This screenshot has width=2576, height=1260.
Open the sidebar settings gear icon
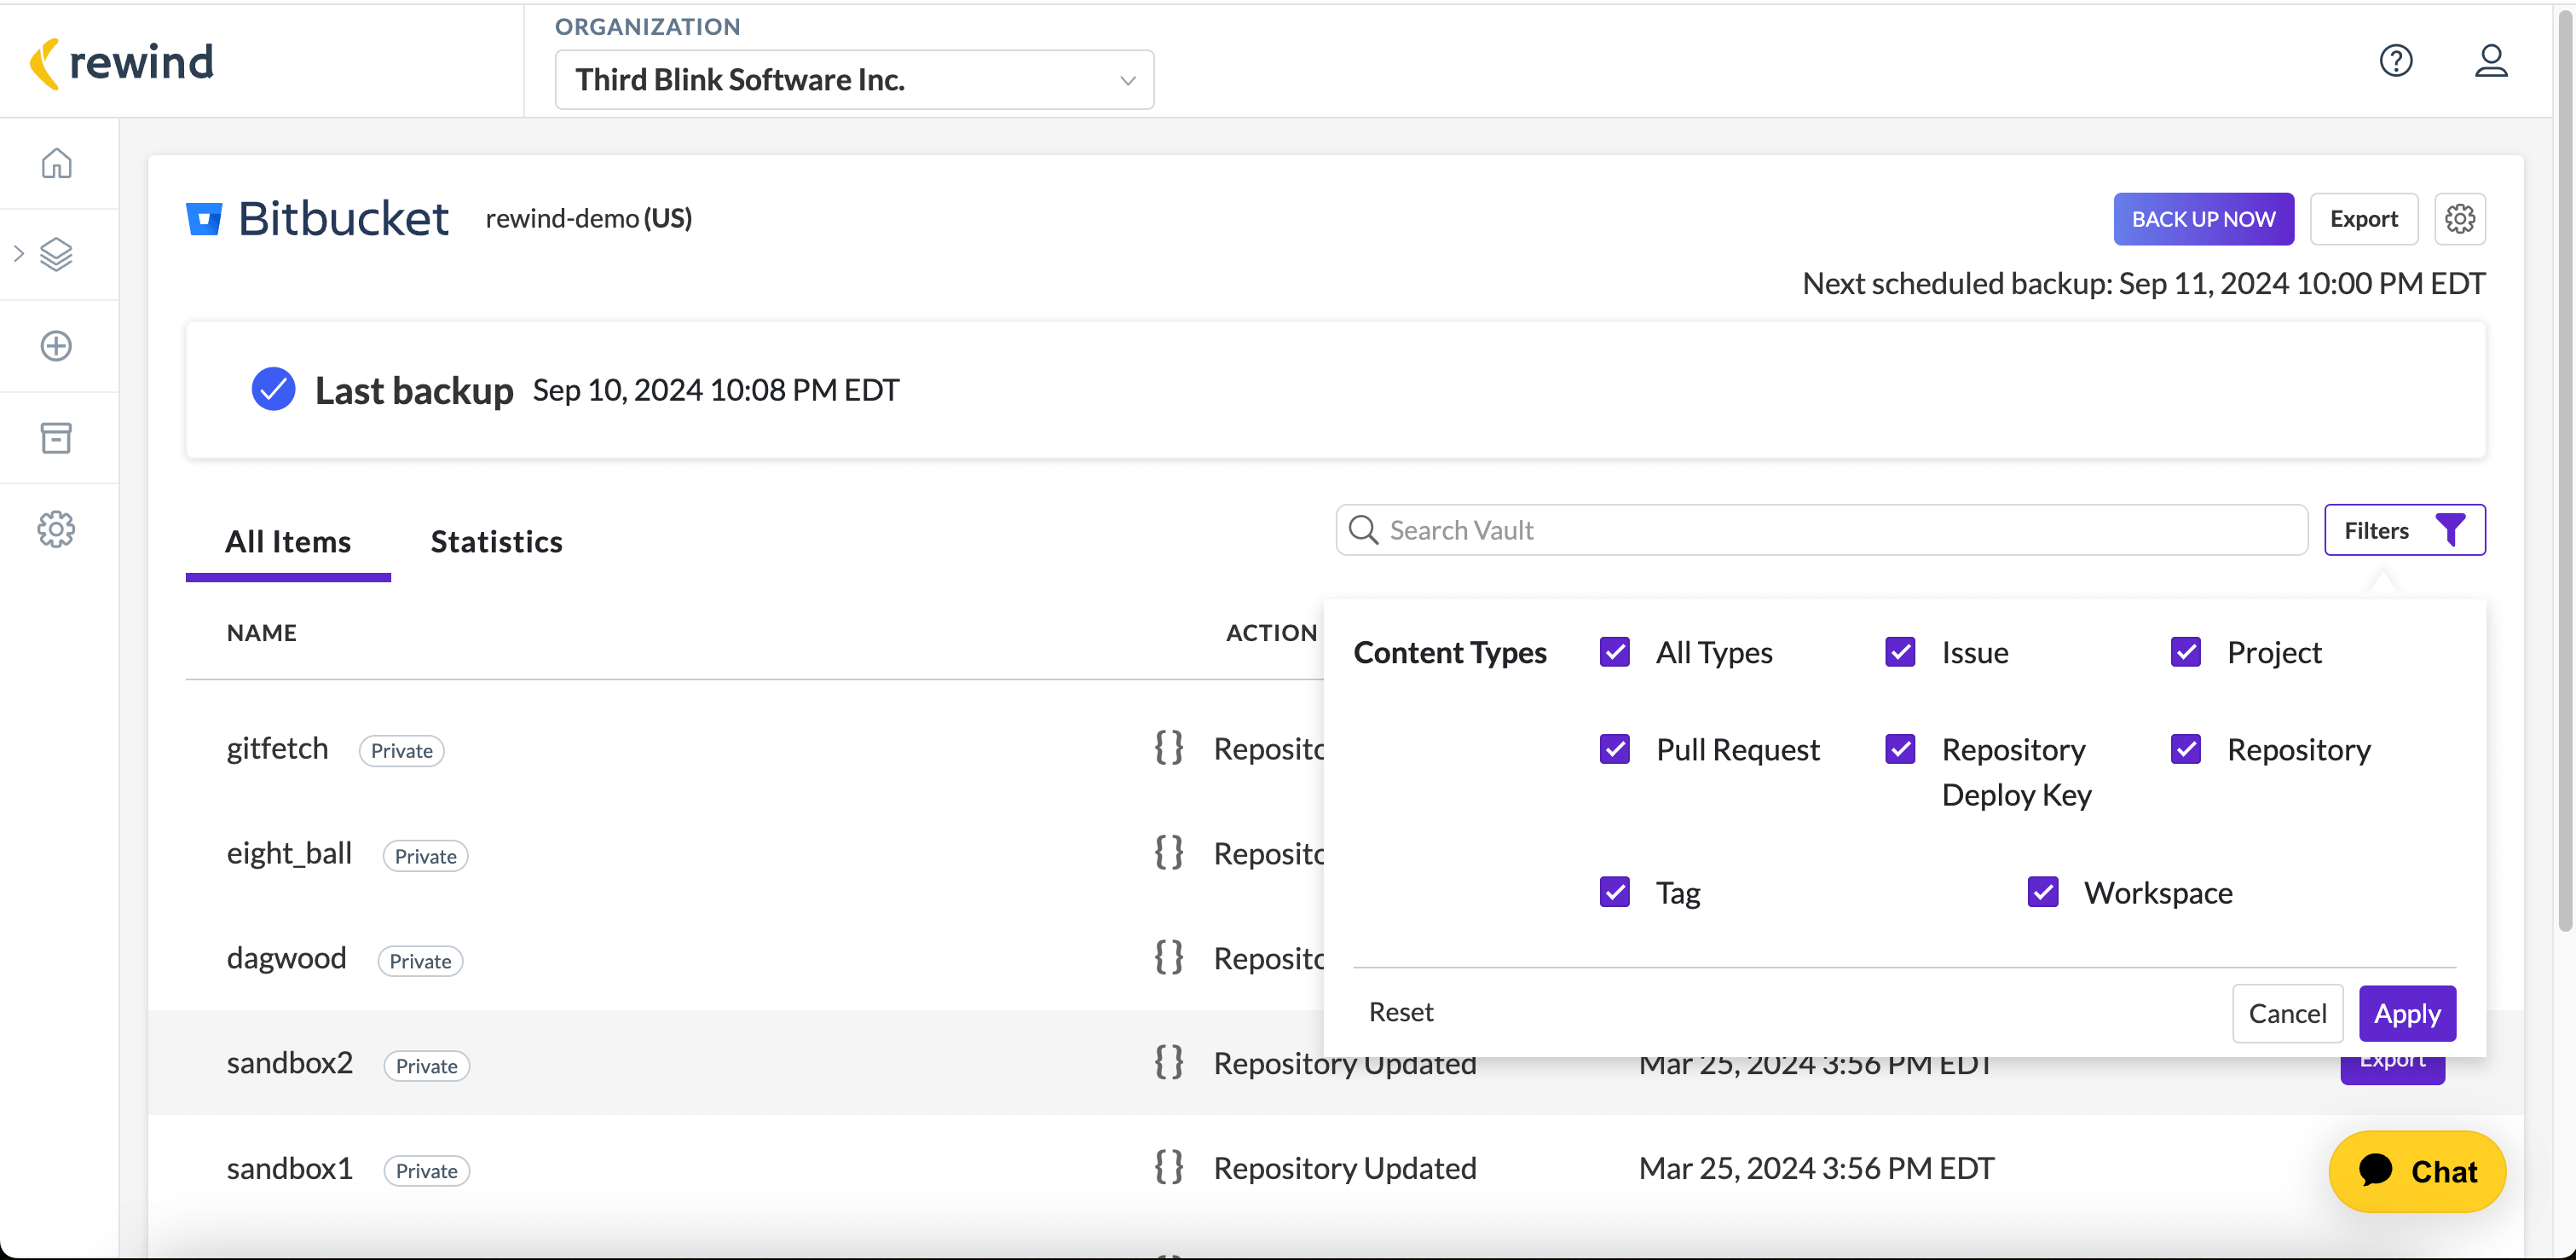click(57, 529)
